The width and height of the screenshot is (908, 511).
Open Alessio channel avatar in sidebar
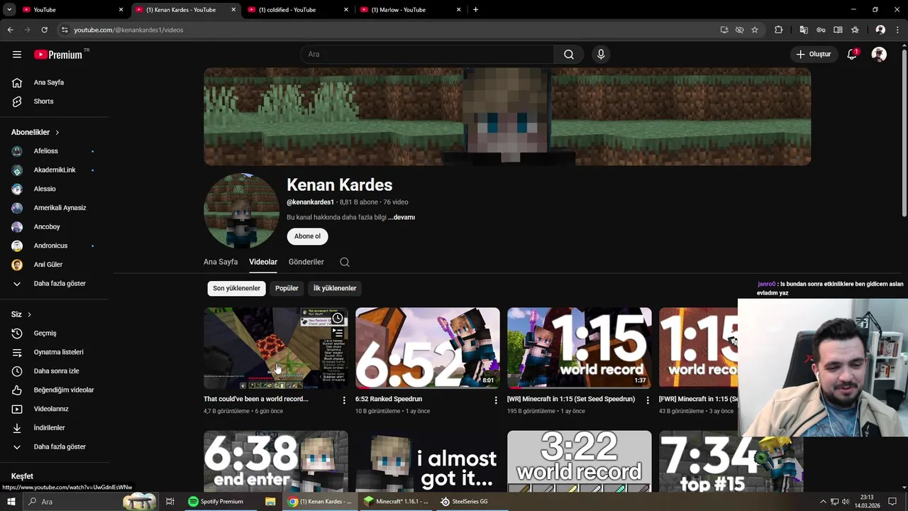coord(17,189)
